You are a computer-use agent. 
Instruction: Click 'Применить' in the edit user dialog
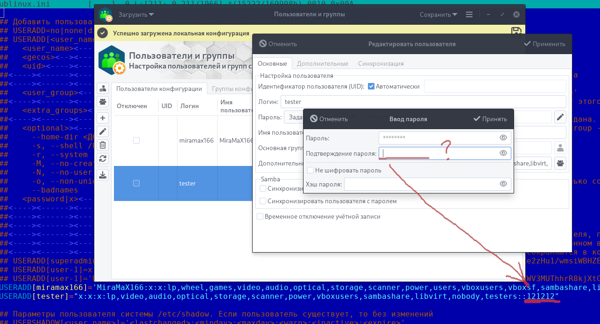[x=545, y=44]
